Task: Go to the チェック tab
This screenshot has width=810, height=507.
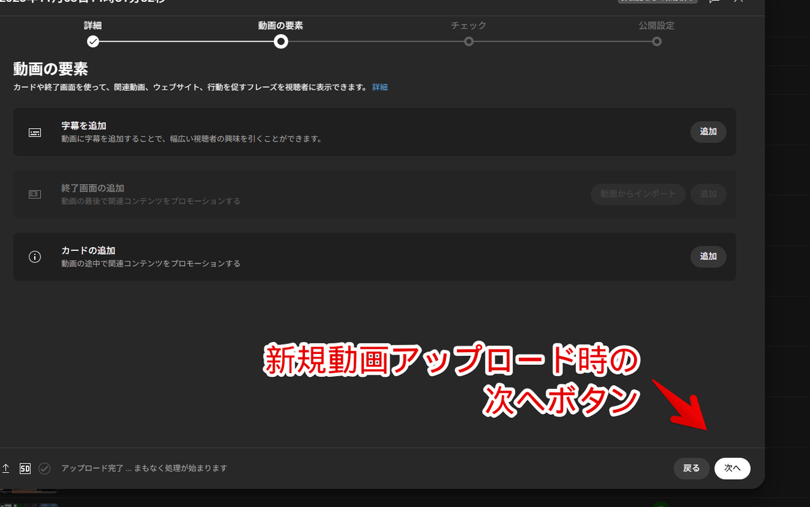Action: pyautogui.click(x=469, y=26)
